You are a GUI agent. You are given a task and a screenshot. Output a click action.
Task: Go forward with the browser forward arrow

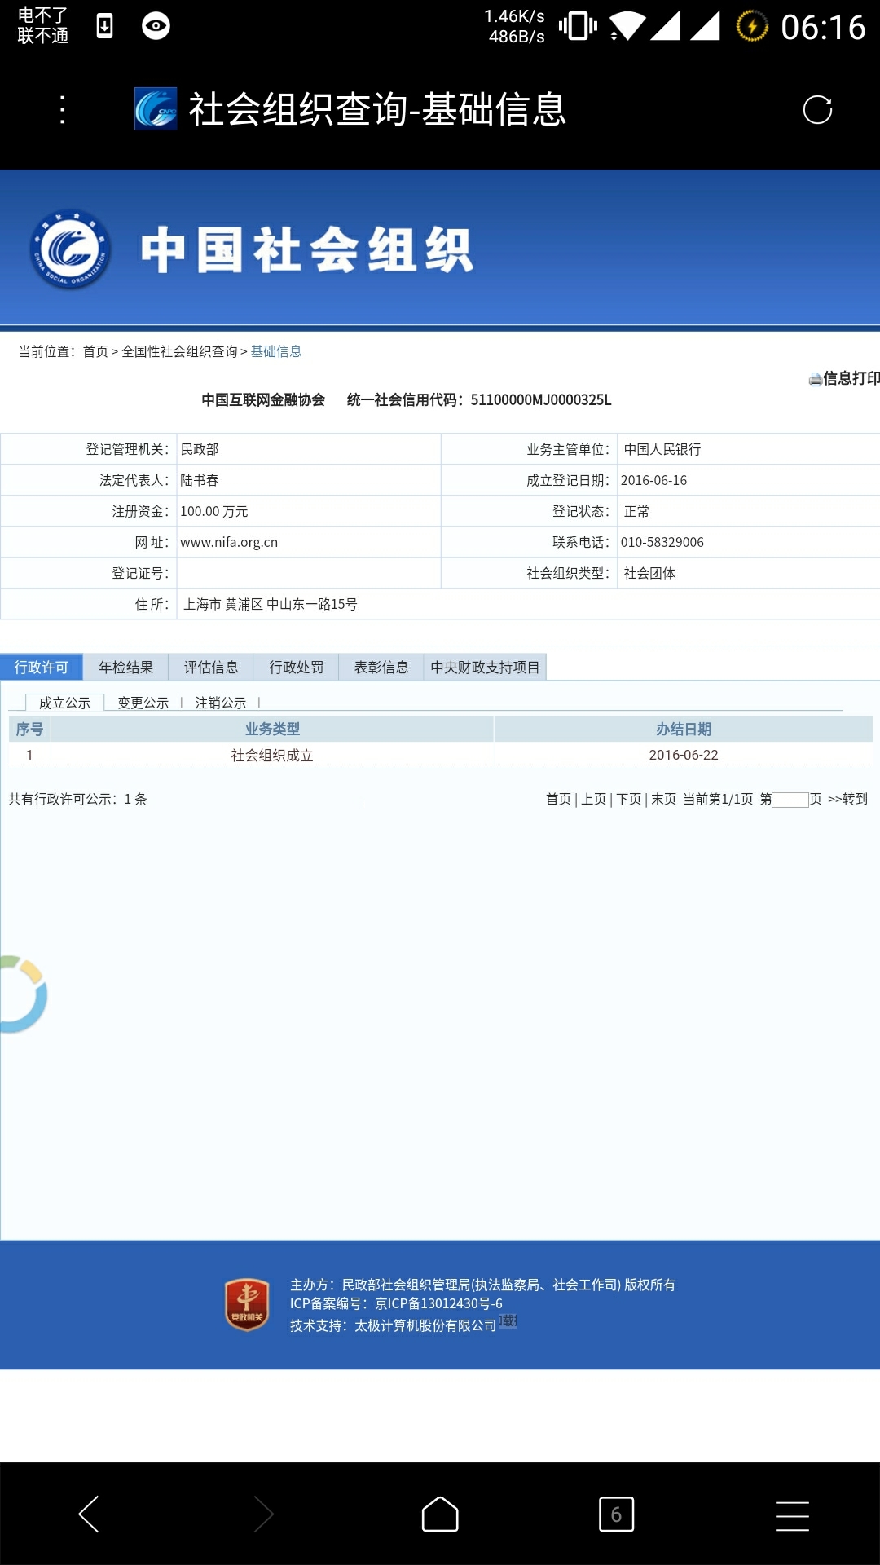(263, 1514)
